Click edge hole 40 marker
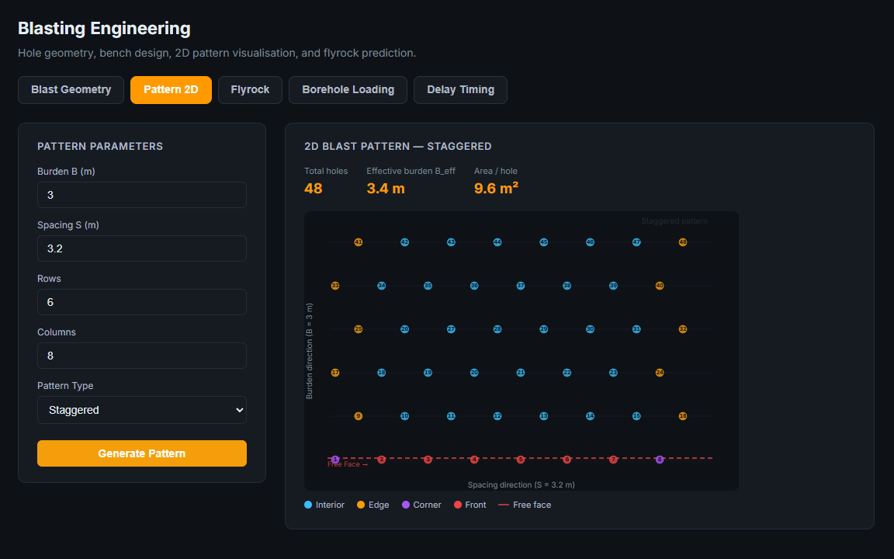 coord(660,286)
